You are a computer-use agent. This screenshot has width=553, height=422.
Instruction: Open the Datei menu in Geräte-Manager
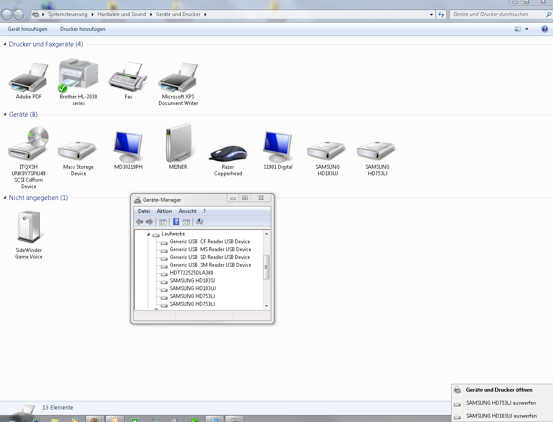[144, 211]
